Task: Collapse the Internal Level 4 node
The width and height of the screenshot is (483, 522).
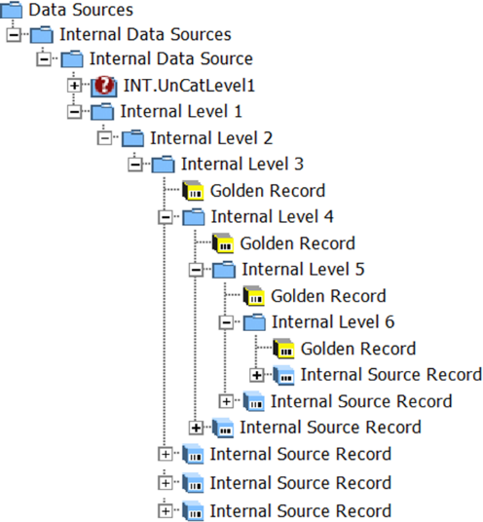Action: click(x=166, y=217)
